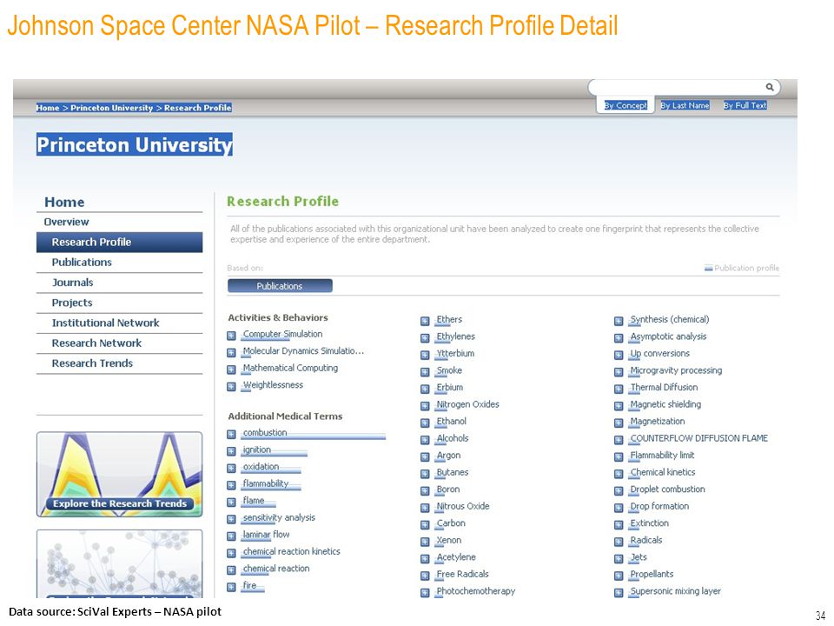Open the laminar flow concept link
The image size is (834, 626).
point(266,535)
